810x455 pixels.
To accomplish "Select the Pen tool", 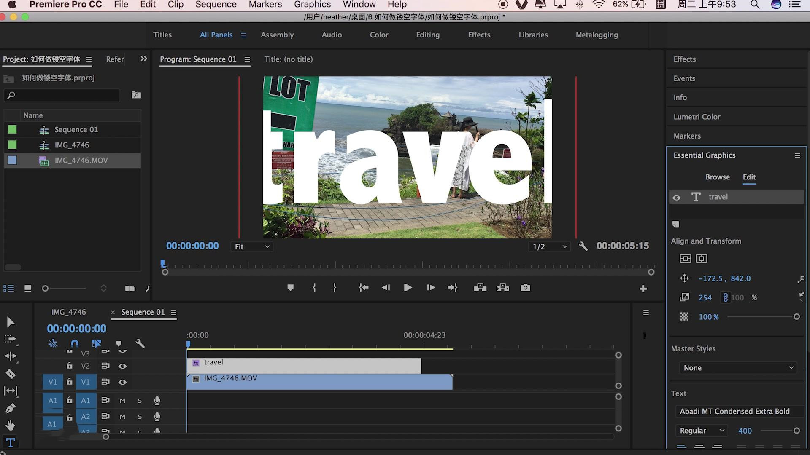I will coord(11,408).
